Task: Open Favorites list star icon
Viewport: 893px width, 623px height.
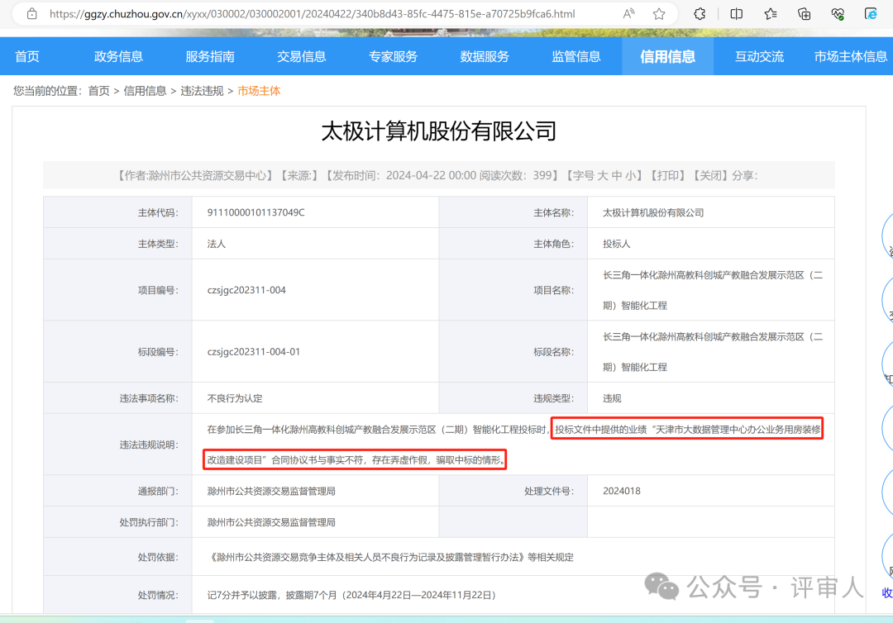Action: tap(770, 14)
